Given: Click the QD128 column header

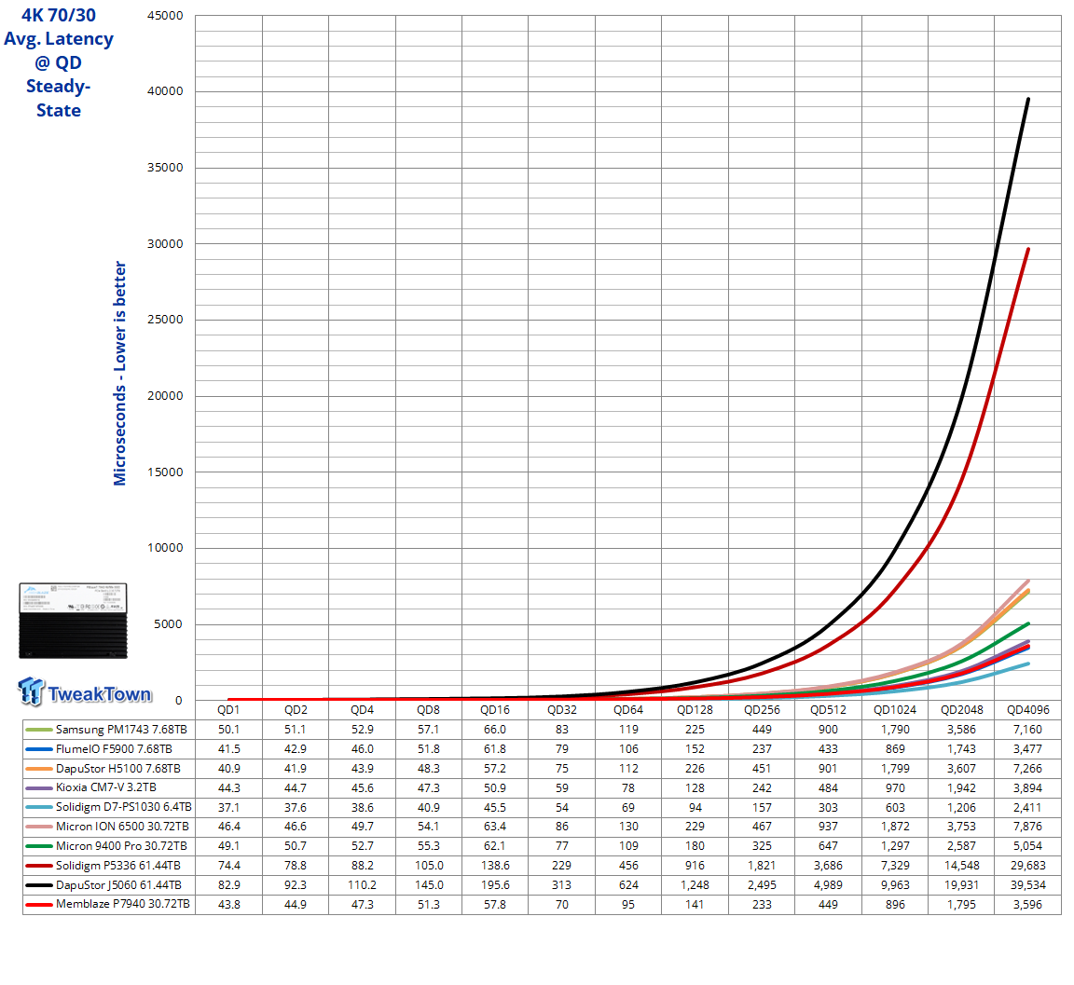Looking at the screenshot, I should point(695,710).
